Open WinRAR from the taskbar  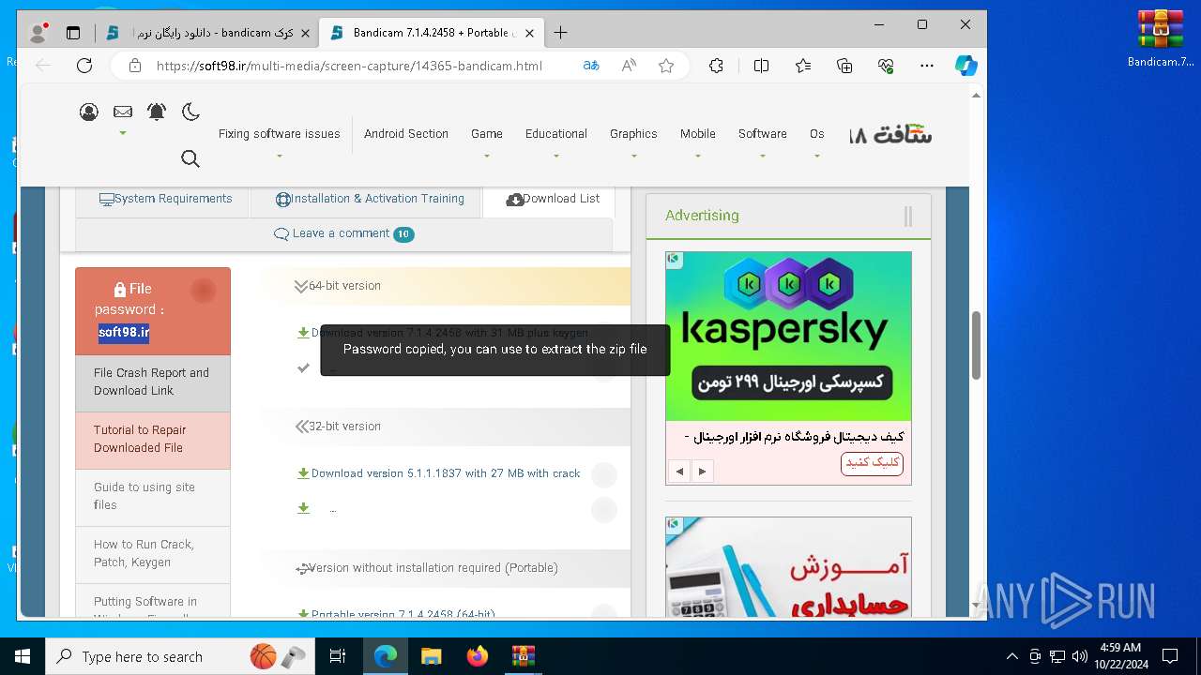pos(523,656)
